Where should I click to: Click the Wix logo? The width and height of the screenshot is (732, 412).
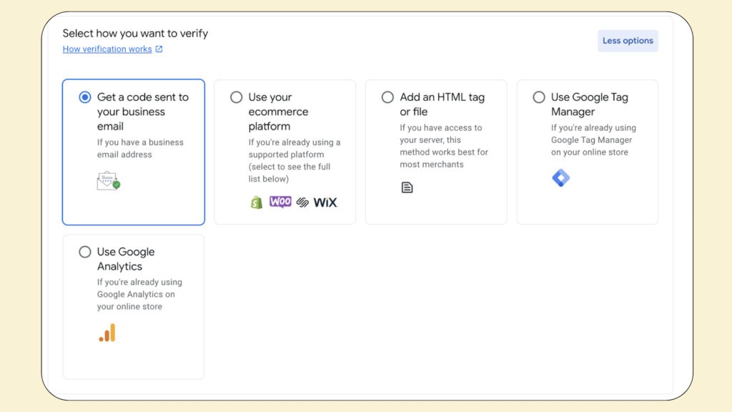[x=325, y=202]
